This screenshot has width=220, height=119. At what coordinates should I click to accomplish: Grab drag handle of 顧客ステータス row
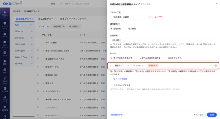(x=38, y=67)
